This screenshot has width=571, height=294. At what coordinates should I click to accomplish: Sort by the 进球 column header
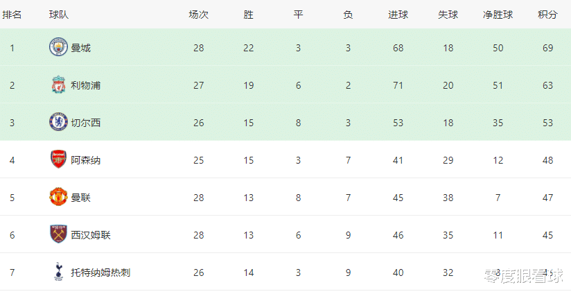pos(398,15)
